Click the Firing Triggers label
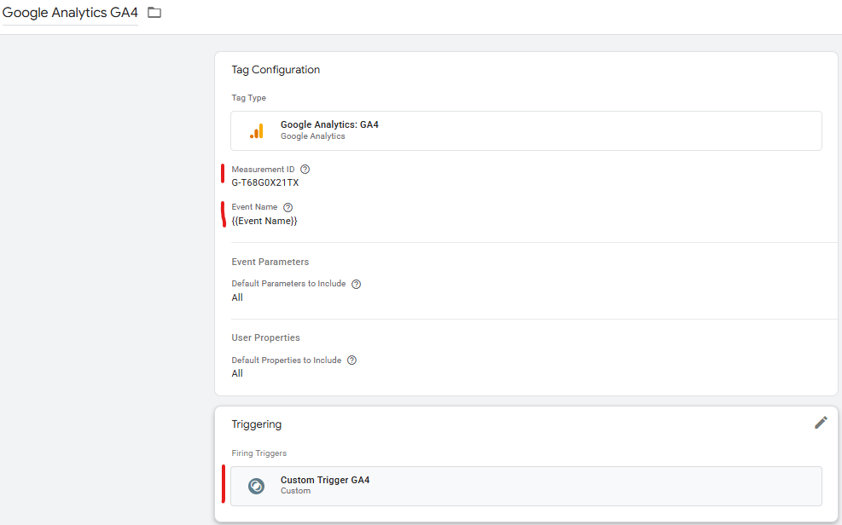The width and height of the screenshot is (842, 525). click(x=258, y=453)
